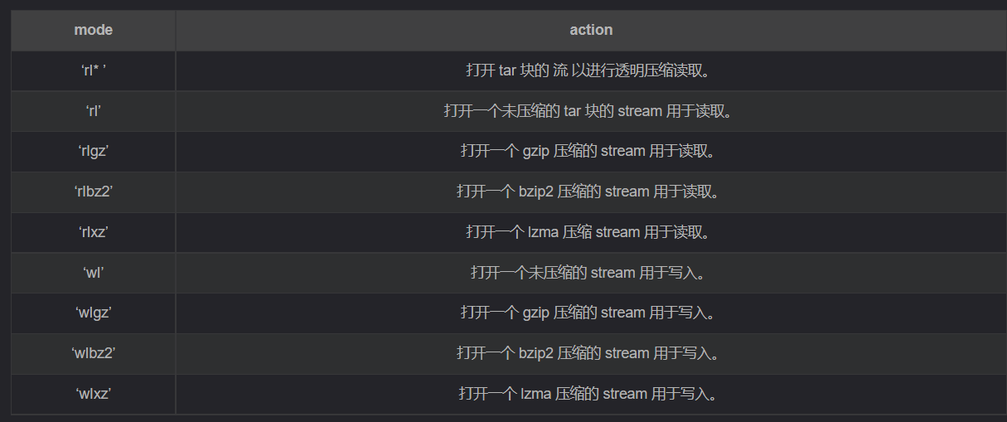Image resolution: width=1007 pixels, height=422 pixels.
Task: Select the 'wl' mode cell
Action: (94, 272)
